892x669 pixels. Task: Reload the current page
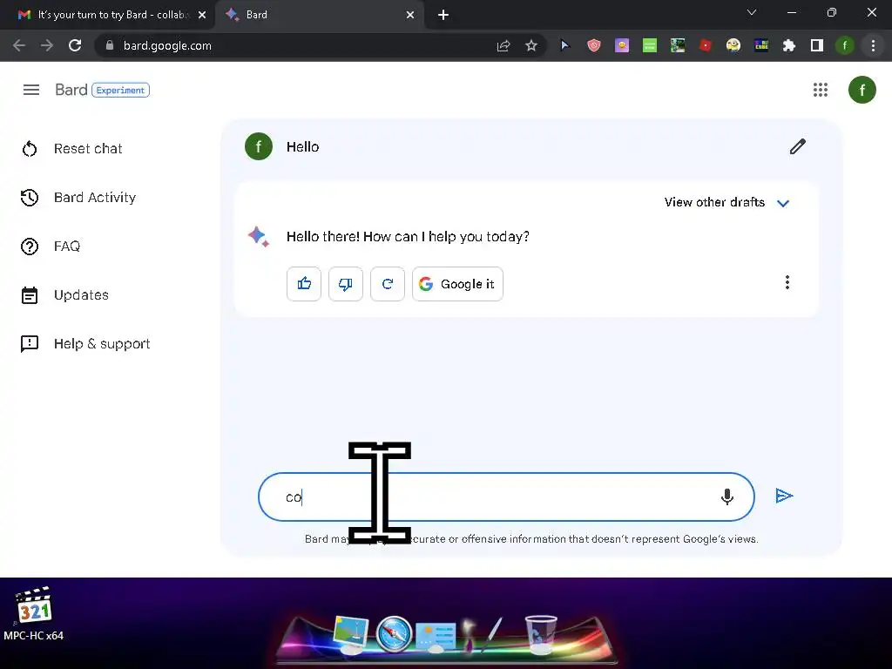[x=75, y=45]
